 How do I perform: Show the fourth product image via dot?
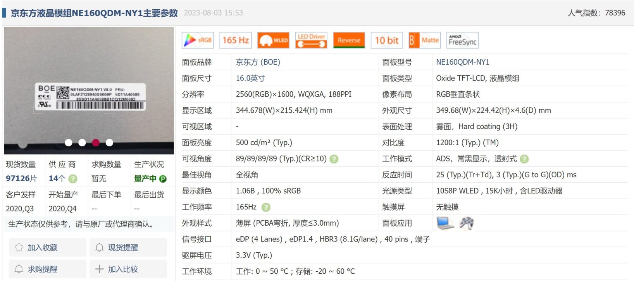pyautogui.click(x=110, y=143)
